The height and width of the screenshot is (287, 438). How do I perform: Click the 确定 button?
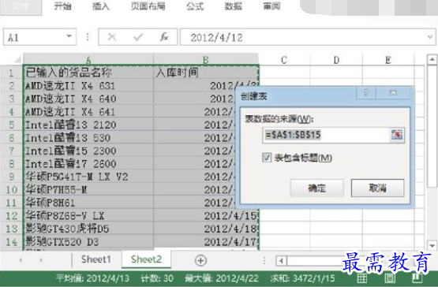click(x=316, y=188)
